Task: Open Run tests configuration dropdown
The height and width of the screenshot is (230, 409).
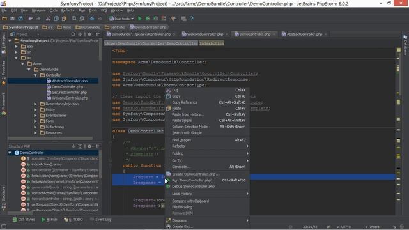Action: point(121,19)
